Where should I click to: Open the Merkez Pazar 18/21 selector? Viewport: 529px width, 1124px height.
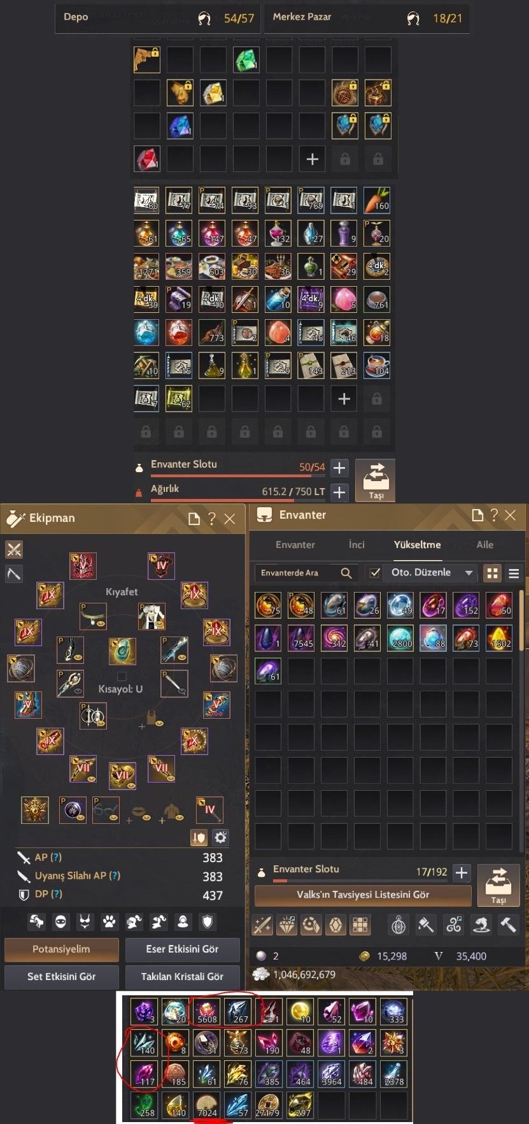pyautogui.click(x=367, y=18)
